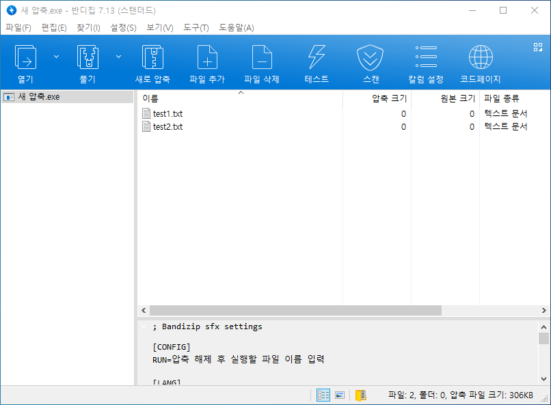Click the 텍스트 문서 type of test1.txt
The width and height of the screenshot is (551, 405).
point(506,113)
